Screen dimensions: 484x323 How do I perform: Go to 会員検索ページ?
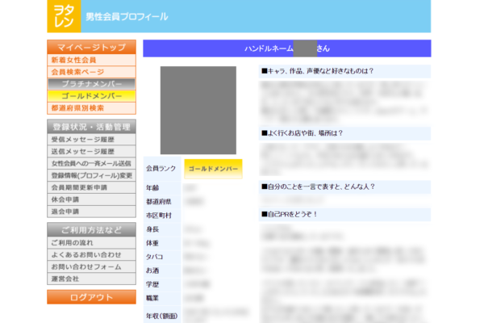(91, 72)
